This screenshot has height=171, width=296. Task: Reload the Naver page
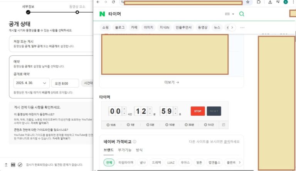113,2
